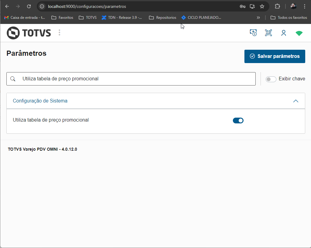Open the TOTVS bookmark folder
This screenshot has width=311, height=248.
click(88, 17)
